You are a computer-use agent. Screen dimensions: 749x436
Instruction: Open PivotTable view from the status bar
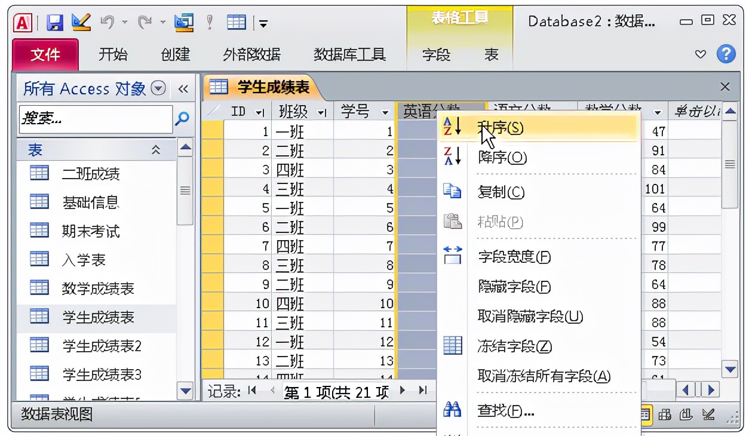point(664,413)
